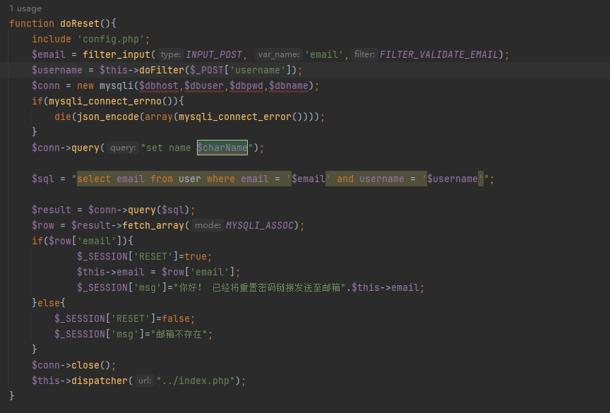Select the highlighted $charName variable
The width and height of the screenshot is (610, 413).
click(x=222, y=148)
